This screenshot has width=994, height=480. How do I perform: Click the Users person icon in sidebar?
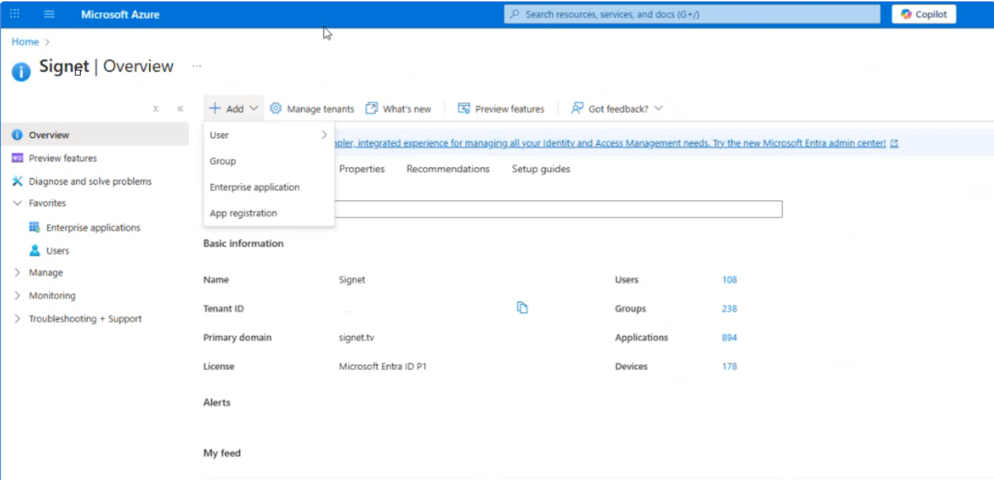point(35,250)
